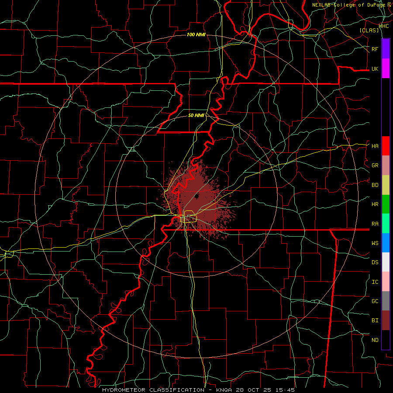Screen dimensions: 393x393
Task: Click the GR legend label
Action: pos(375,165)
